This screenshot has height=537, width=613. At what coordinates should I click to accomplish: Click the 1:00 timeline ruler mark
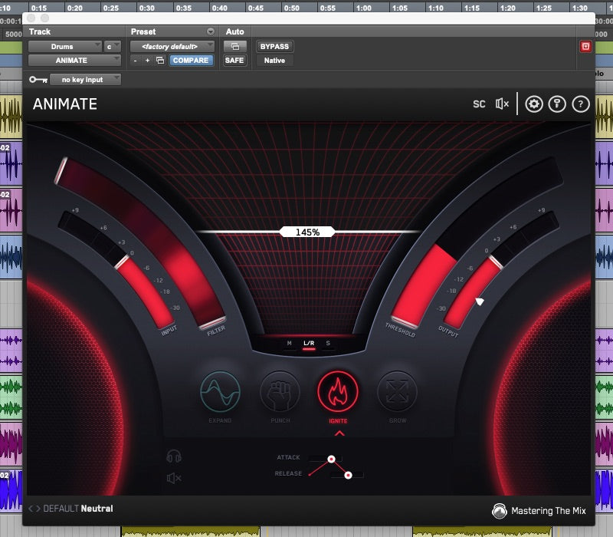363,8
